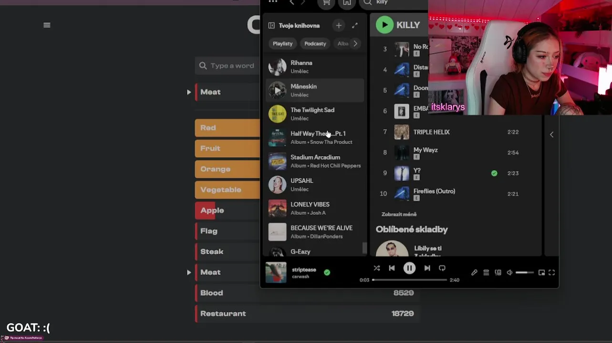Image resolution: width=612 pixels, height=343 pixels.
Task: Open Stadium Arcadium album entry
Action: (315, 161)
